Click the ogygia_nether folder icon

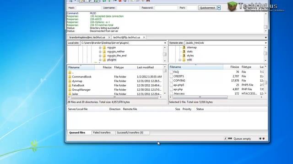(104, 51)
